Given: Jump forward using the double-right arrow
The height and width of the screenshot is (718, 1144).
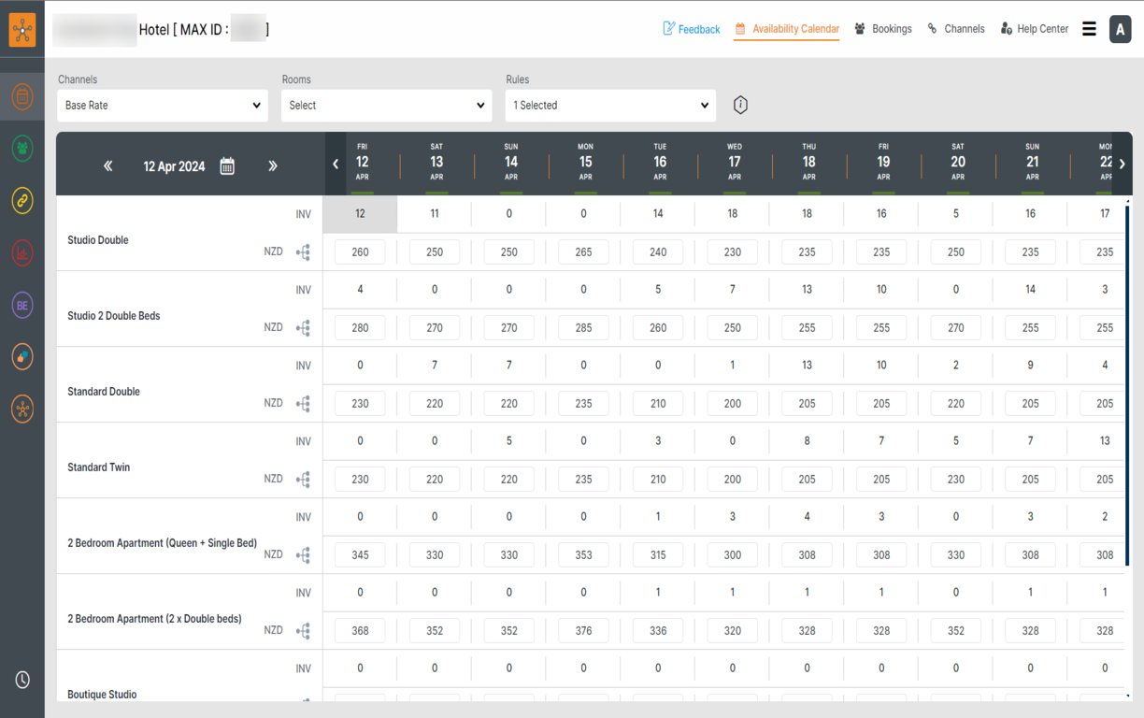Looking at the screenshot, I should click(273, 166).
